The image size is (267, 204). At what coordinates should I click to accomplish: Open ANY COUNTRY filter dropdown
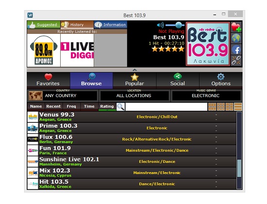pyautogui.click(x=63, y=96)
